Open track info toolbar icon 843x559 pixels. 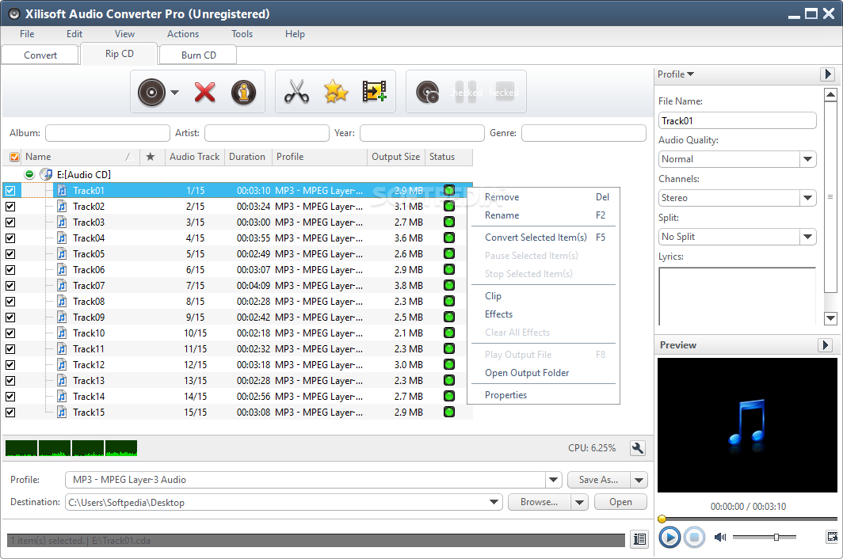243,92
